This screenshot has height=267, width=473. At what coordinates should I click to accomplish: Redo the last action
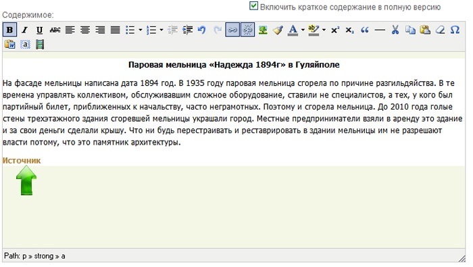pyautogui.click(x=217, y=30)
